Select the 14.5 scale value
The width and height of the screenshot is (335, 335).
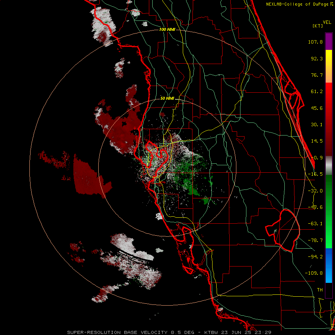(317, 141)
